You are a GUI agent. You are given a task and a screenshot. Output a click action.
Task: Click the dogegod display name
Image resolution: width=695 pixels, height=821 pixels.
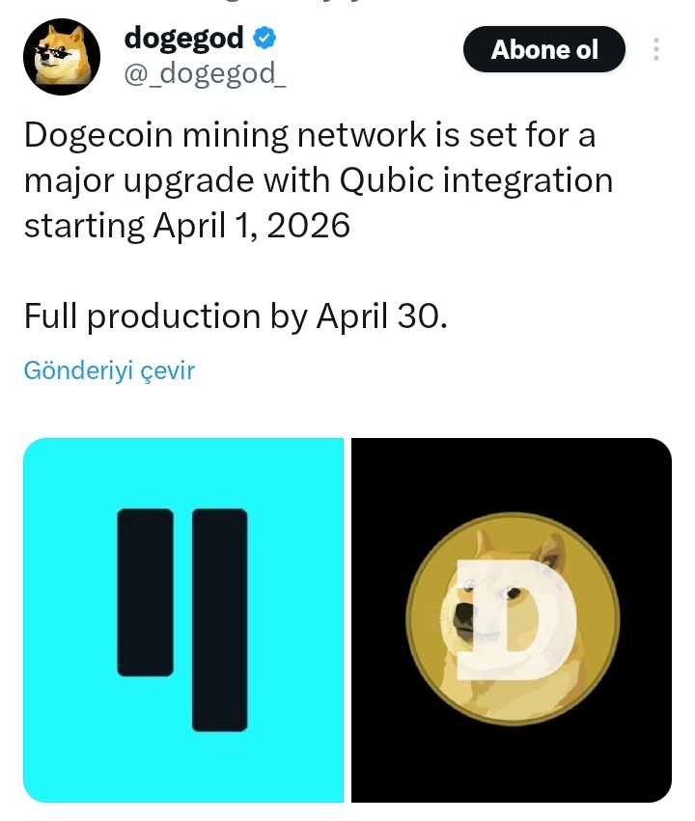click(x=183, y=39)
